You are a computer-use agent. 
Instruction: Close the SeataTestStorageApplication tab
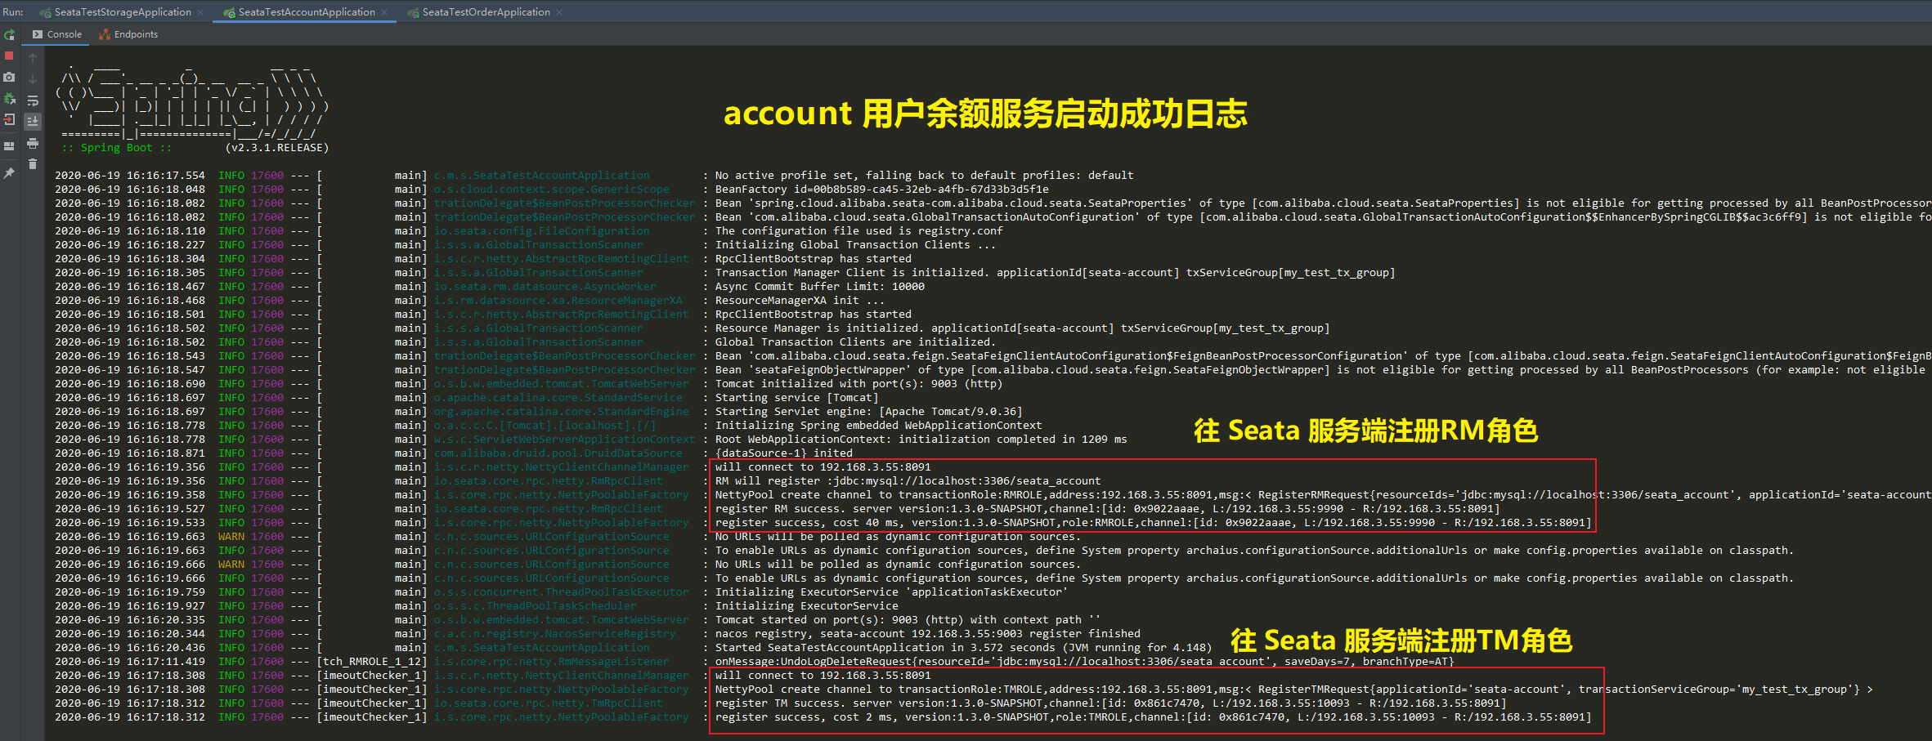pyautogui.click(x=200, y=12)
